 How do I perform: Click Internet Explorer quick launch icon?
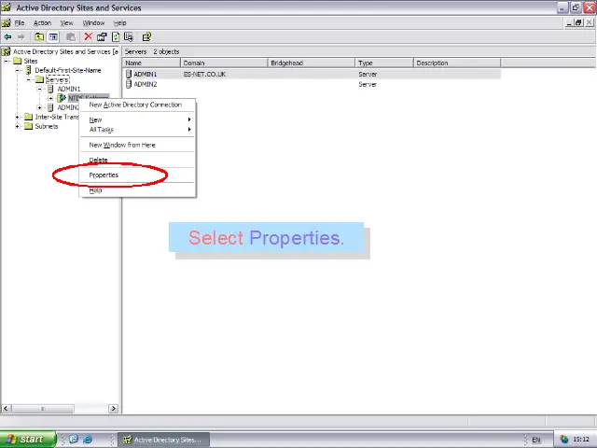pyautogui.click(x=88, y=440)
